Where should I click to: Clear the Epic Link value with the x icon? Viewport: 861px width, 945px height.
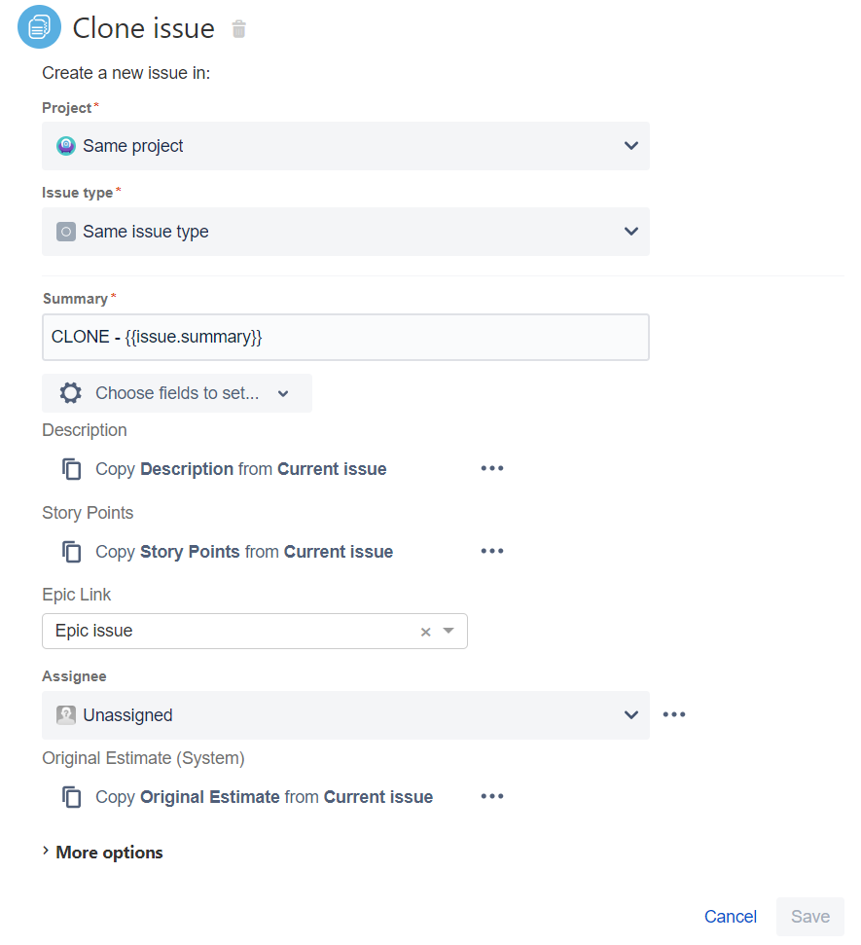click(x=425, y=632)
